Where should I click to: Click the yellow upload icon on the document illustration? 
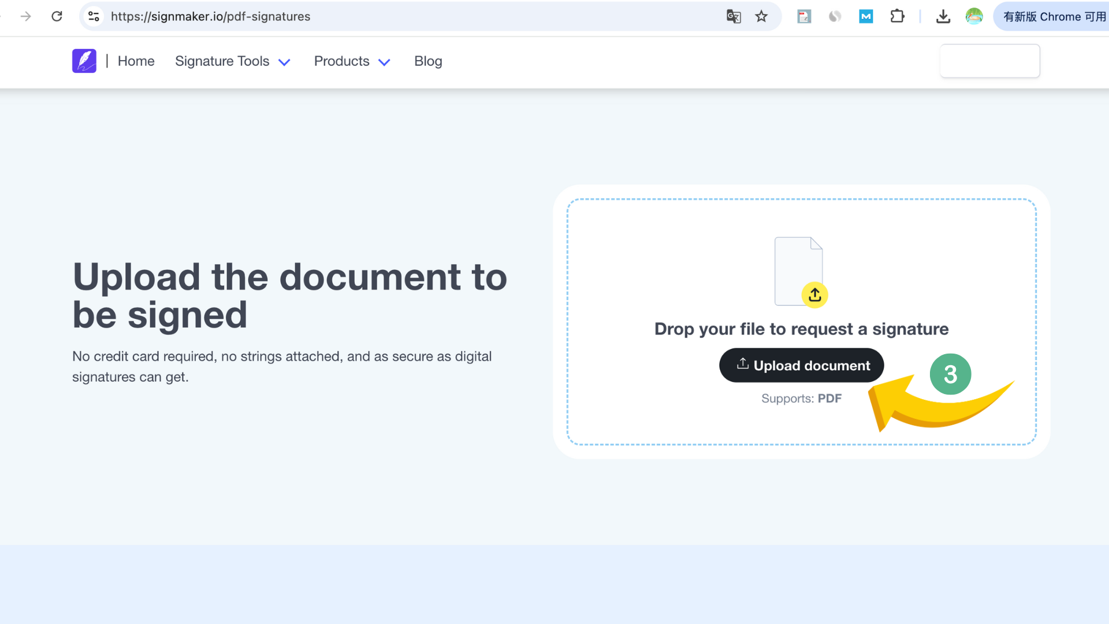coord(815,295)
